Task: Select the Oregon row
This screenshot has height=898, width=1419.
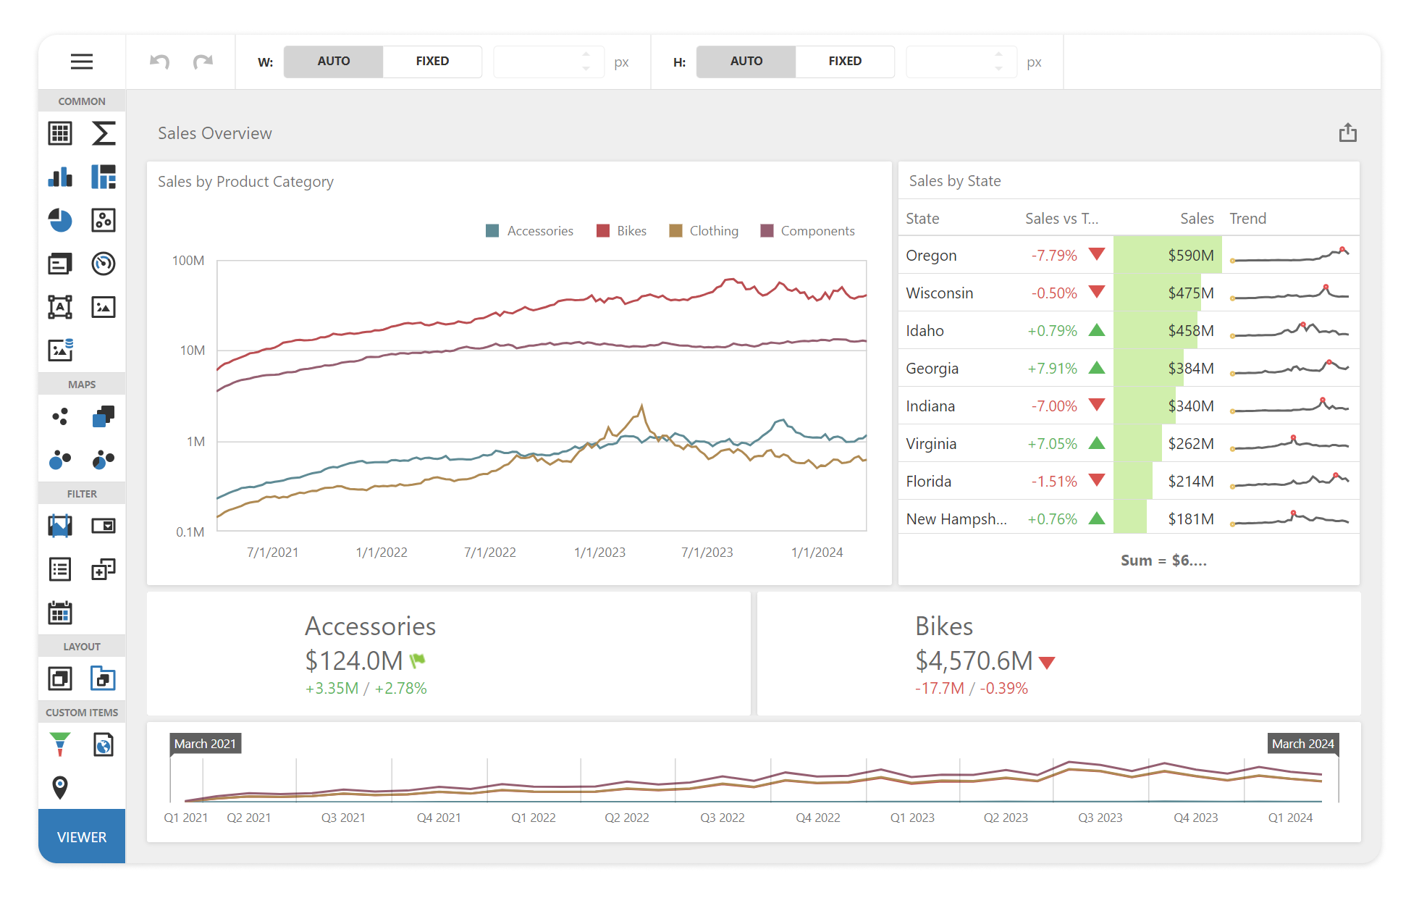Action: tap(1129, 255)
